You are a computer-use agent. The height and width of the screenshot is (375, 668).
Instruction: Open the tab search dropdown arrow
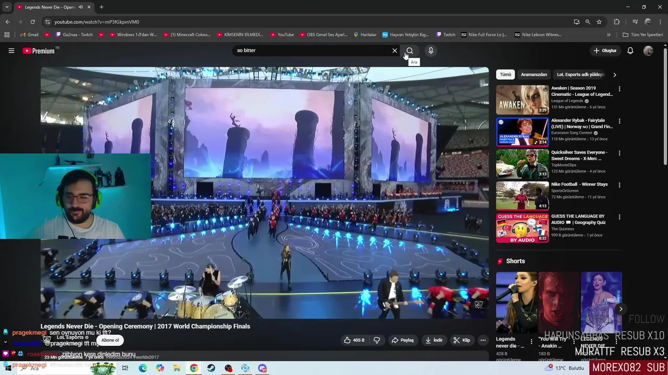coord(7,7)
